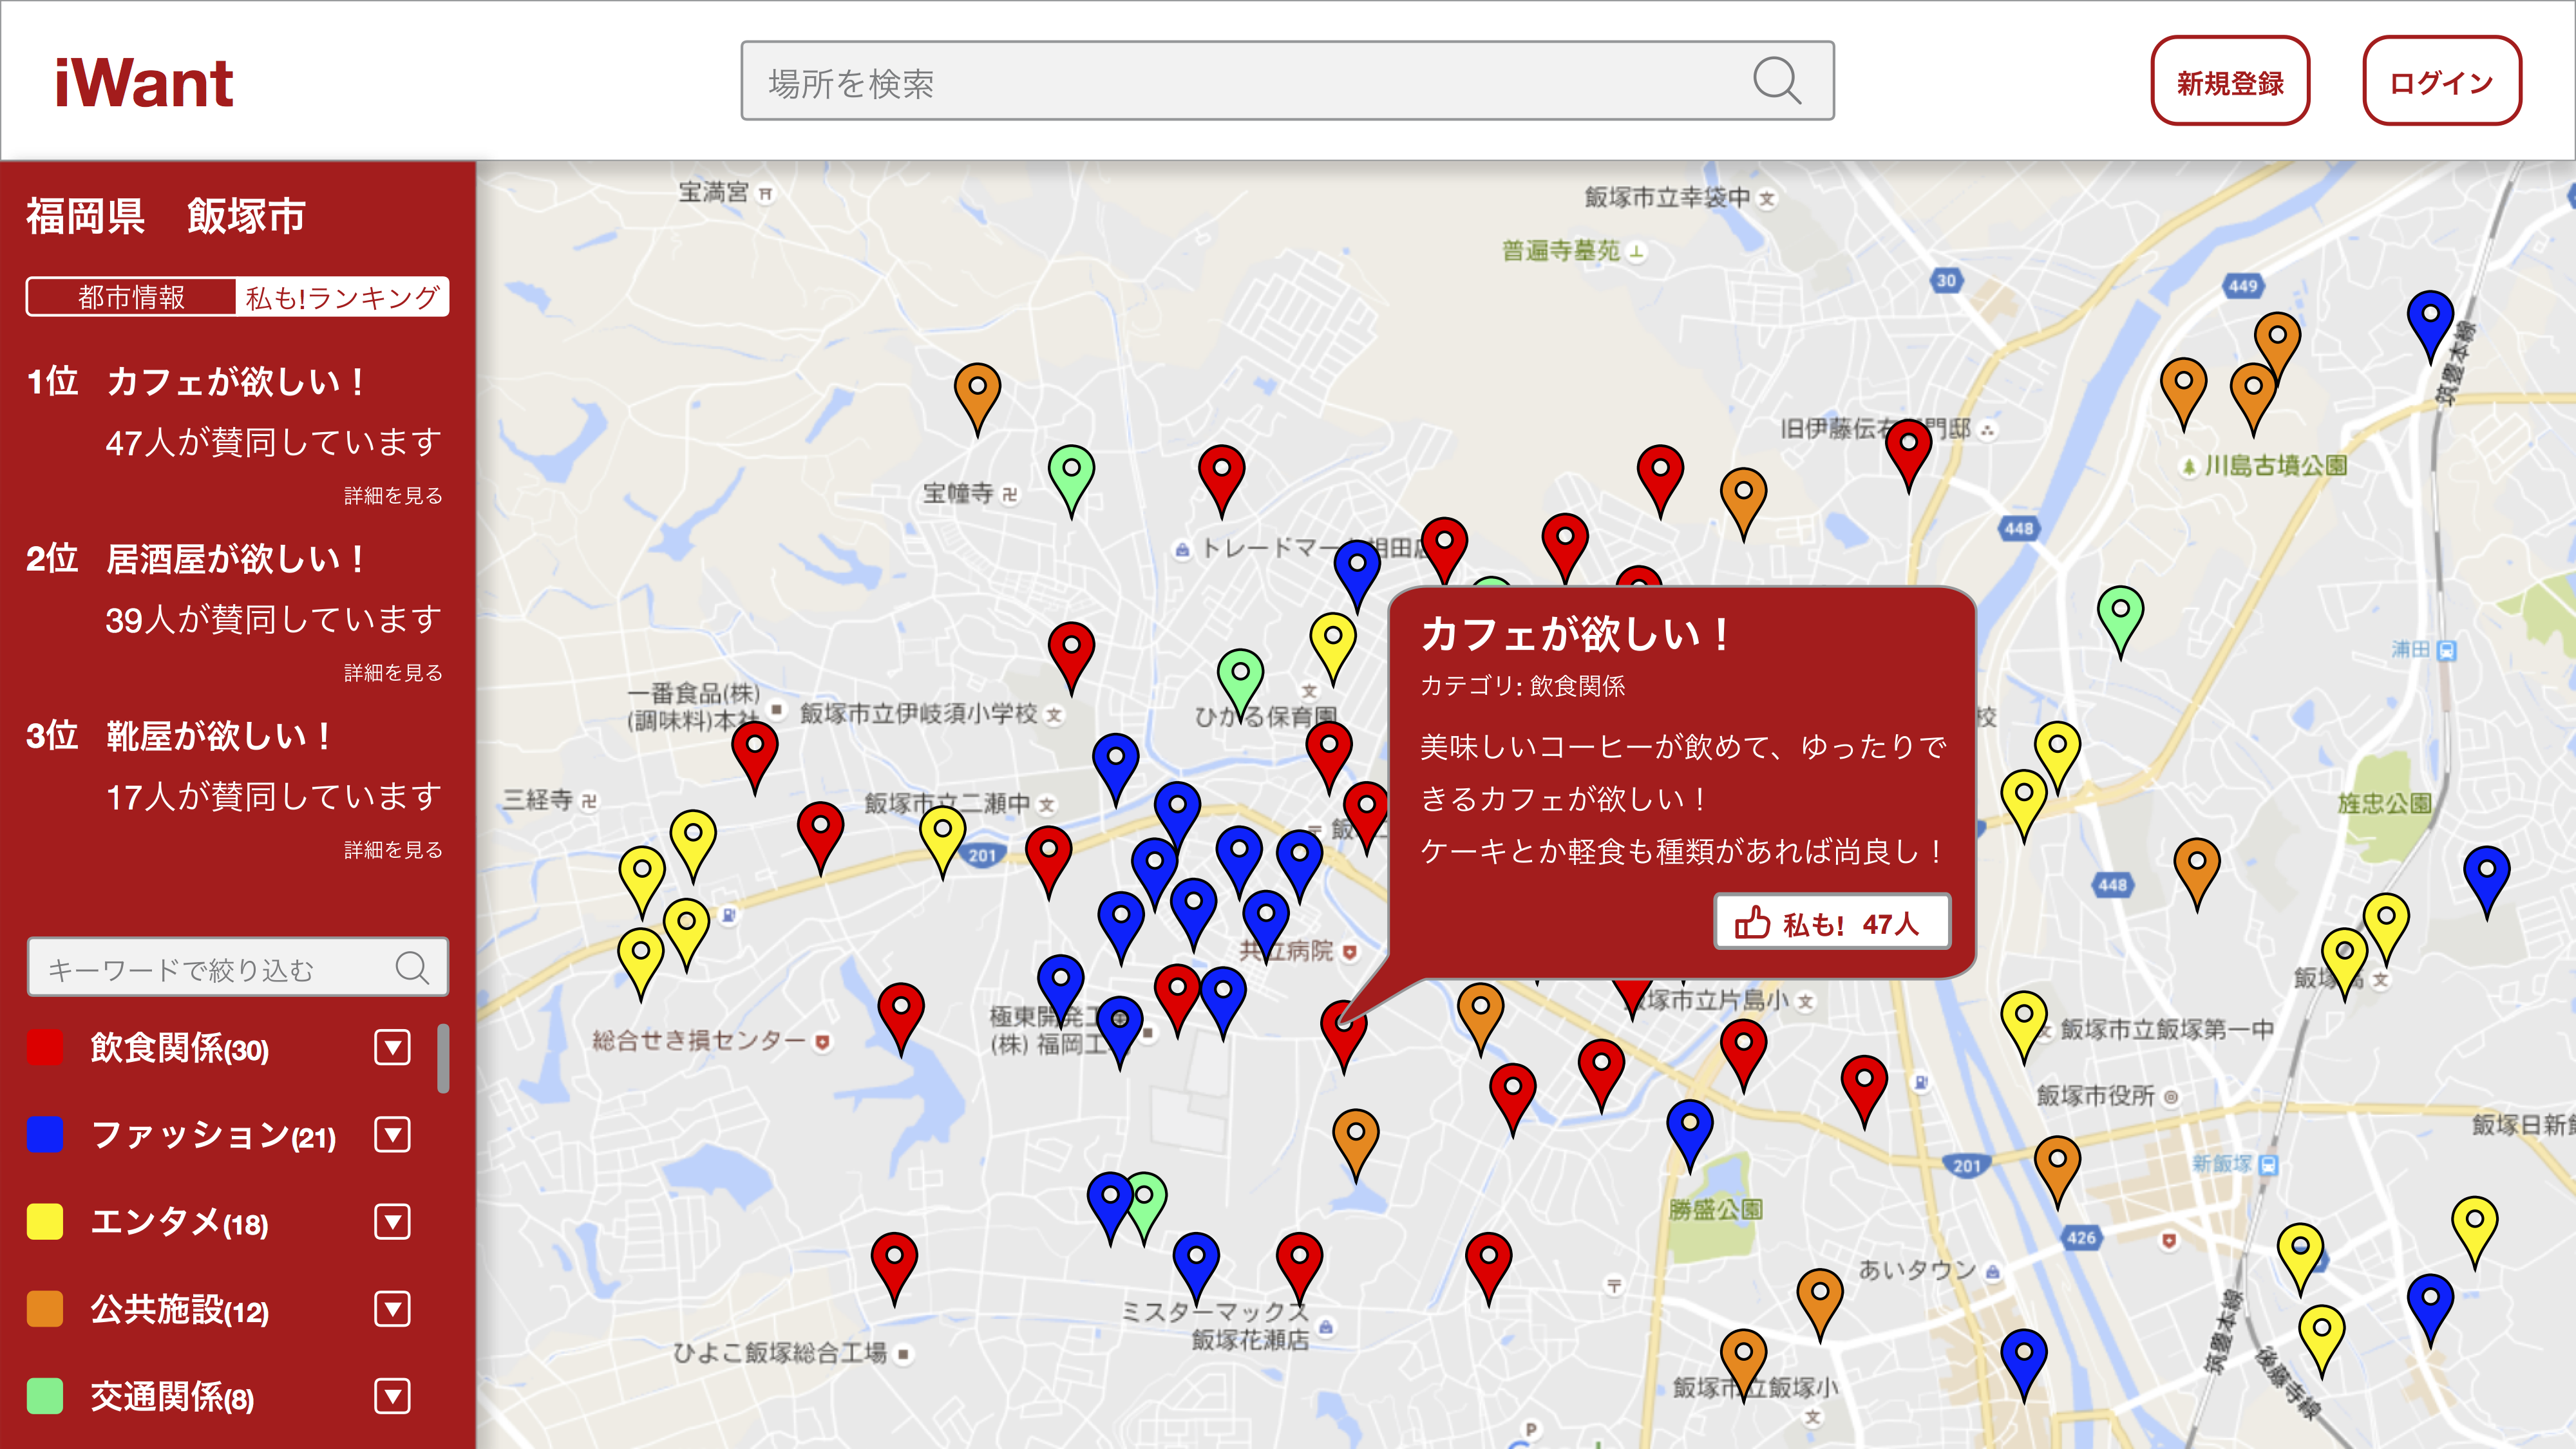Expand the 公共施設(12) category
The height and width of the screenshot is (1449, 2576).
pos(392,1309)
